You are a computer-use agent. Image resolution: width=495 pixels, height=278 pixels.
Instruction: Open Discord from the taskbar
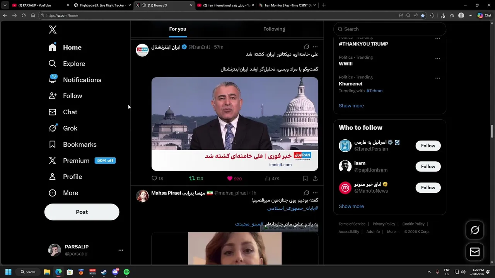coord(115,272)
